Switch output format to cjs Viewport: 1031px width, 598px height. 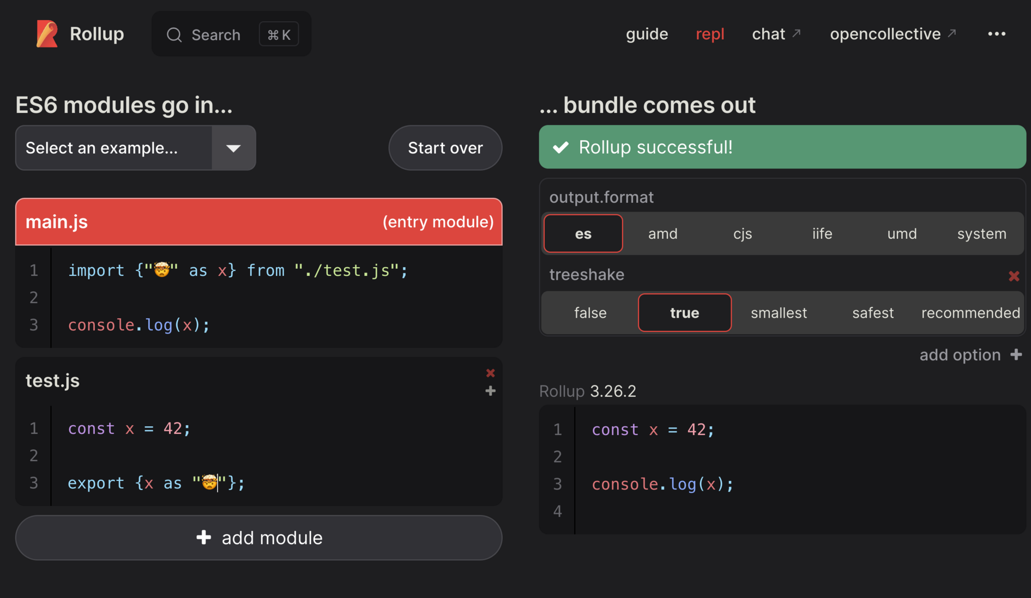pos(742,234)
